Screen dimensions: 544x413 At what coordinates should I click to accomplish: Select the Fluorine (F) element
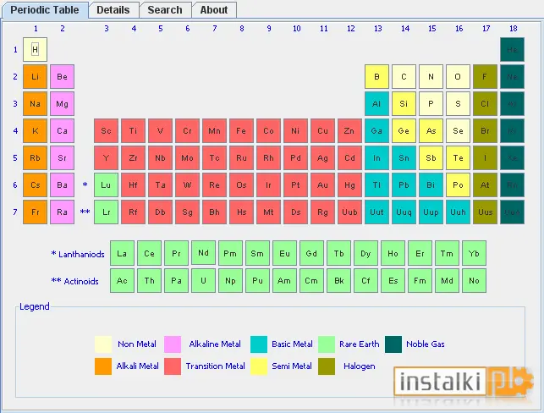click(x=485, y=77)
